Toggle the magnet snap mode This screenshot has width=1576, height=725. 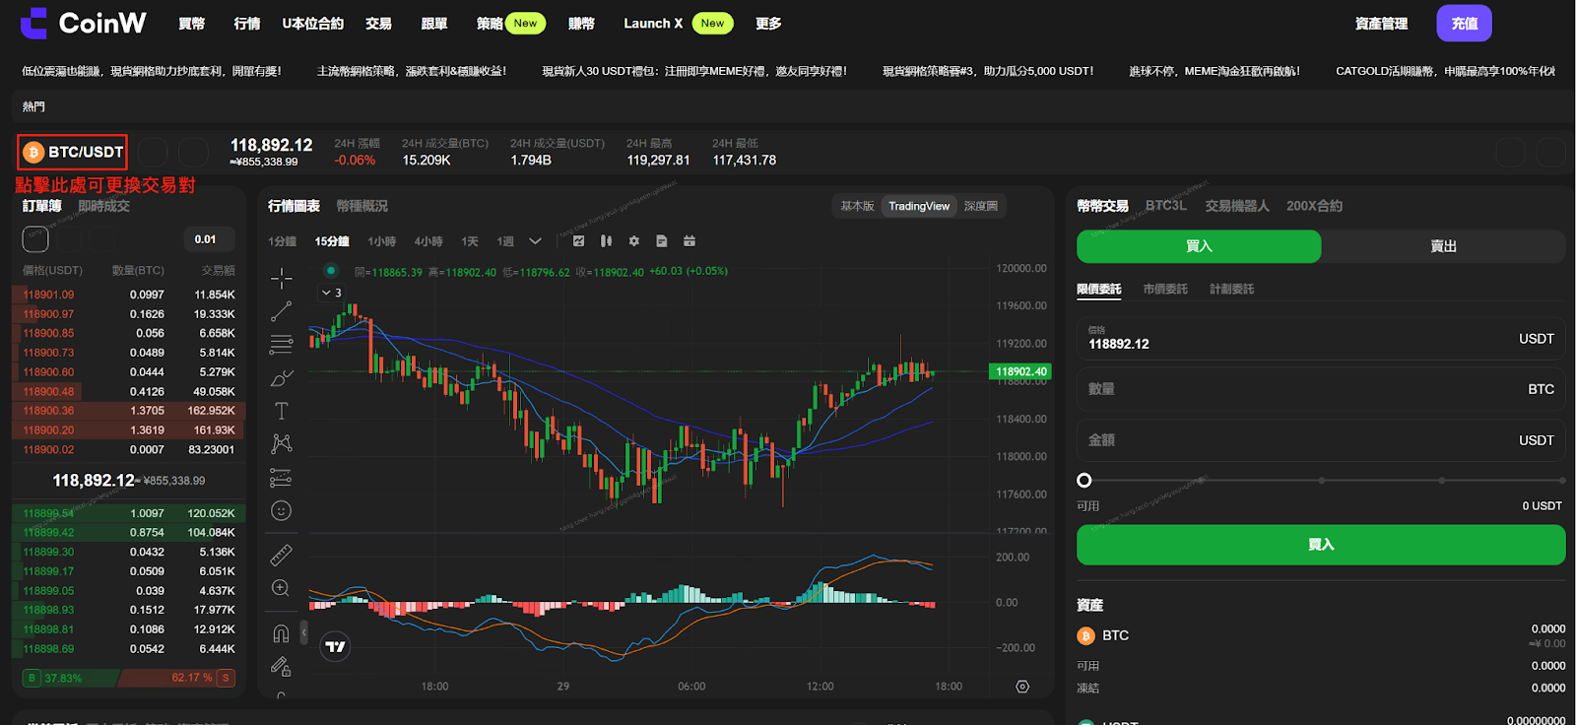coord(282,633)
